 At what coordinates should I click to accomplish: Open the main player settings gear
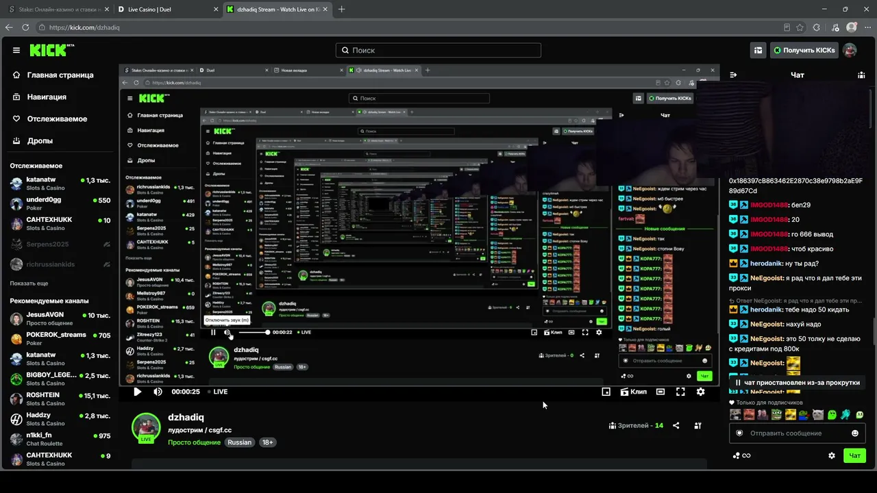coord(700,392)
